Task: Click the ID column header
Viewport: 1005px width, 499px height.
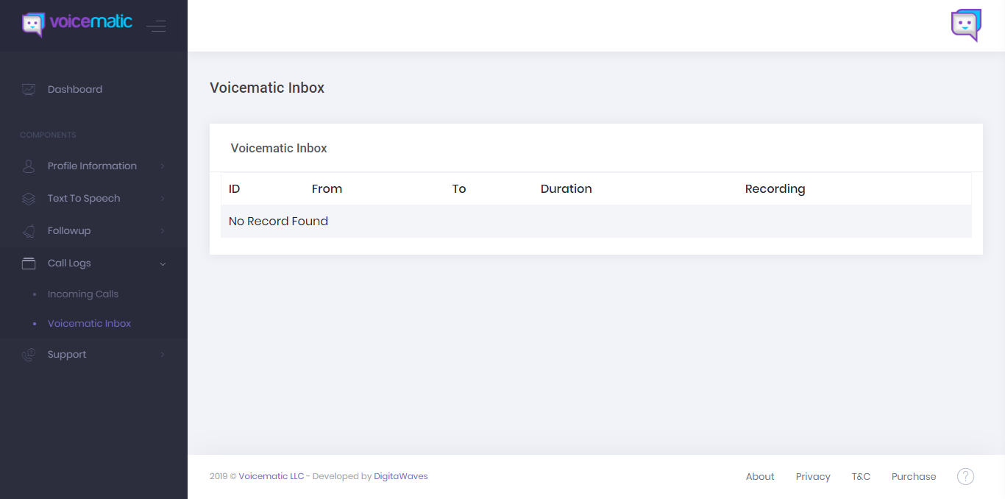Action: tap(235, 189)
